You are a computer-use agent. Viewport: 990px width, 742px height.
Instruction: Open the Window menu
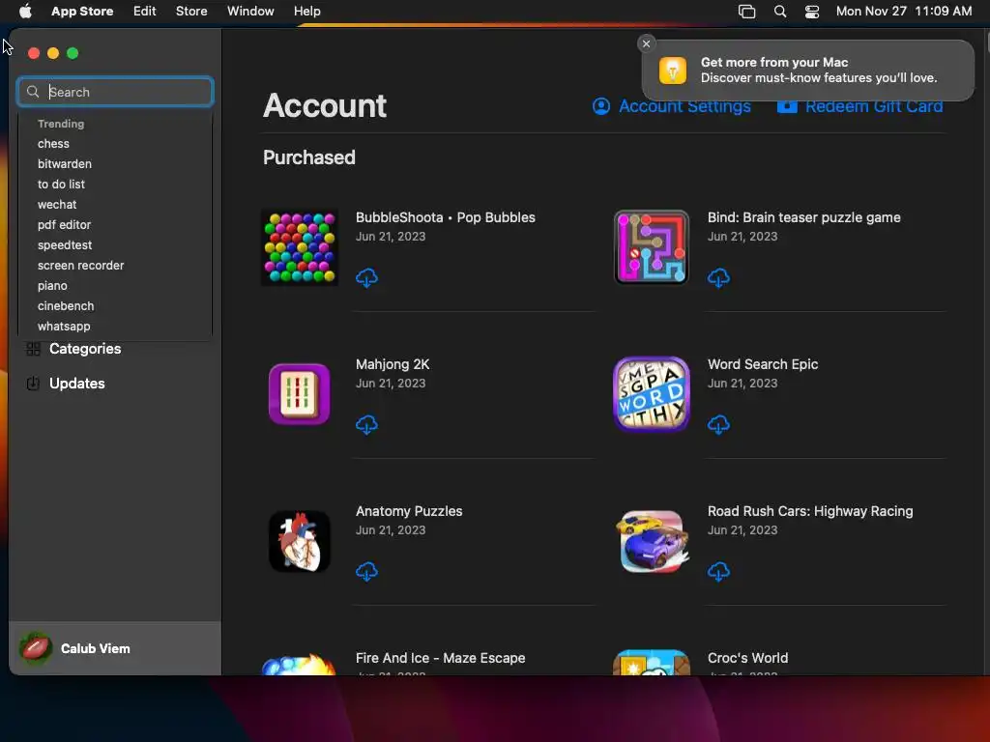click(250, 12)
